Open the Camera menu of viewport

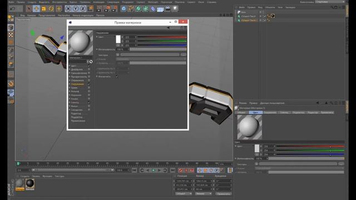pos(31,16)
